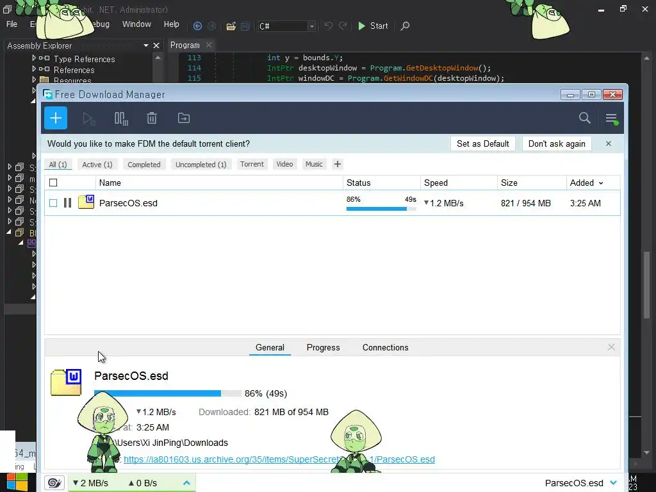Expand the Resources tree node
The width and height of the screenshot is (656, 492).
(34, 79)
